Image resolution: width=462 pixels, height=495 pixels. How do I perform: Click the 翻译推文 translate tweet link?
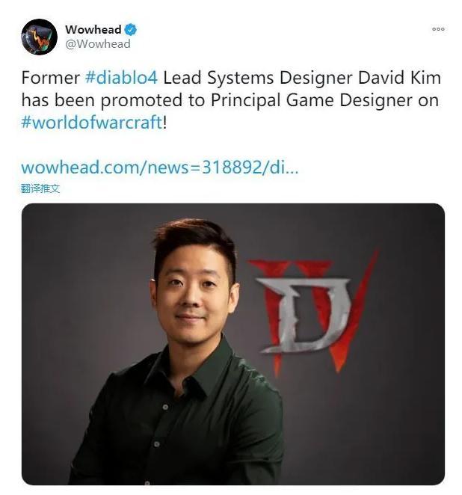click(x=40, y=188)
